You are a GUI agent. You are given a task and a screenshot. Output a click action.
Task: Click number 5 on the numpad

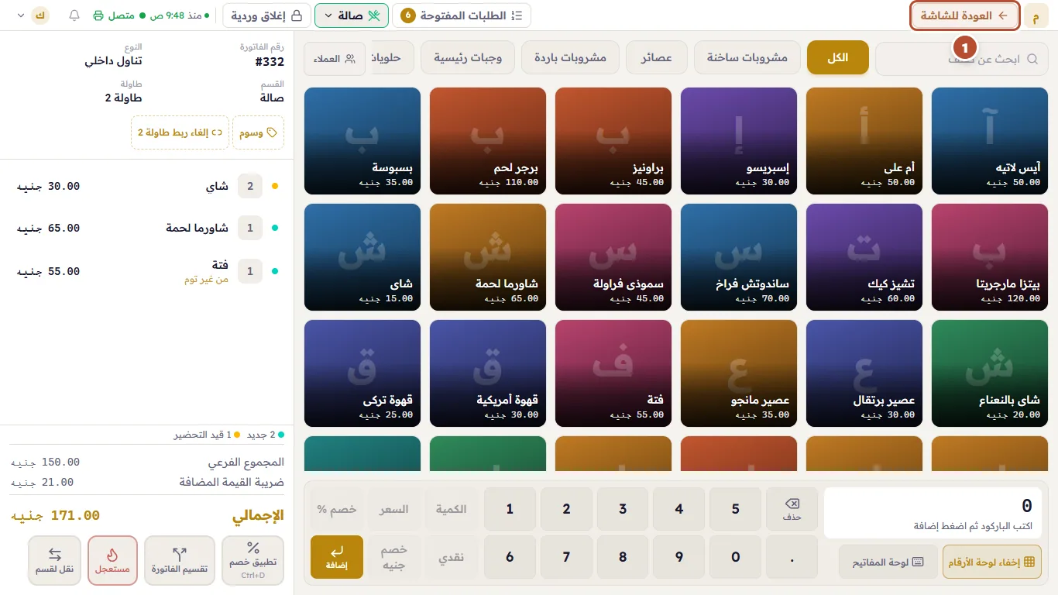click(x=735, y=509)
